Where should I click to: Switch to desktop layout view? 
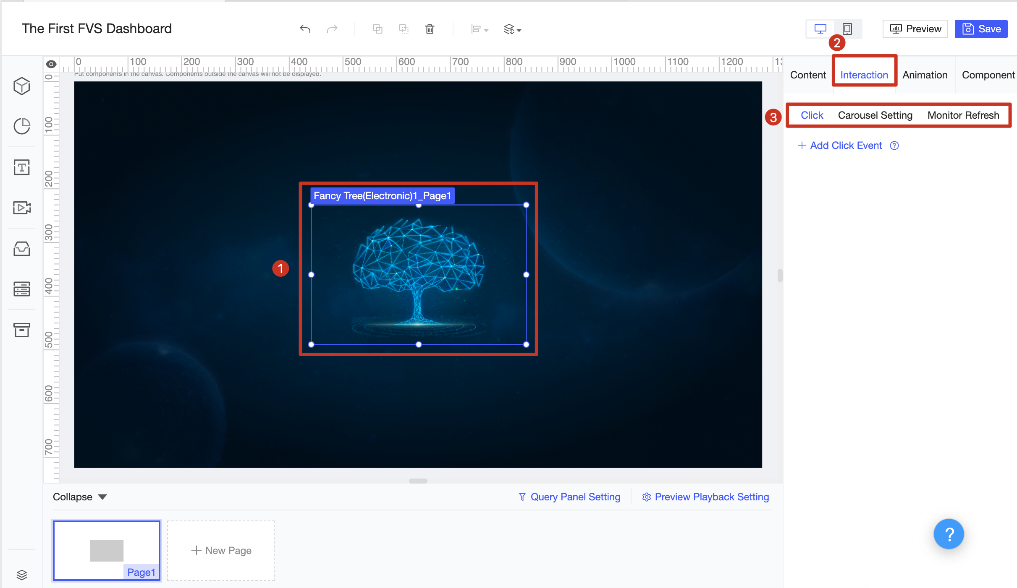click(x=820, y=29)
